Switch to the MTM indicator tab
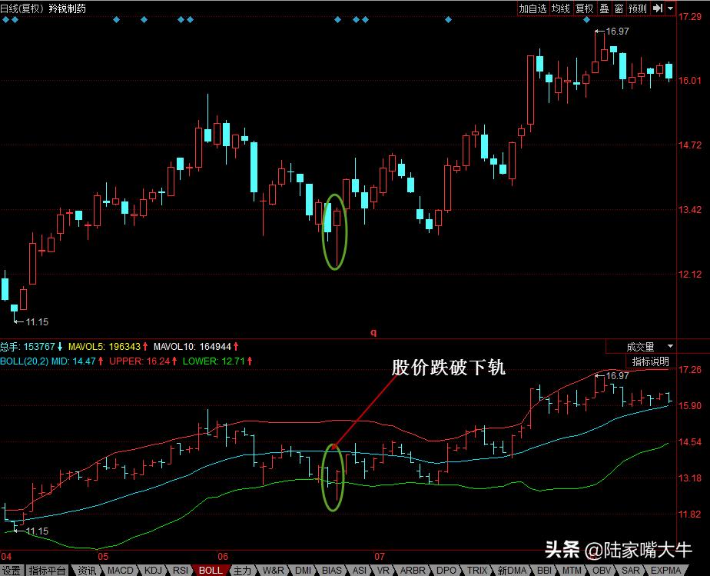710x576 pixels. [572, 570]
